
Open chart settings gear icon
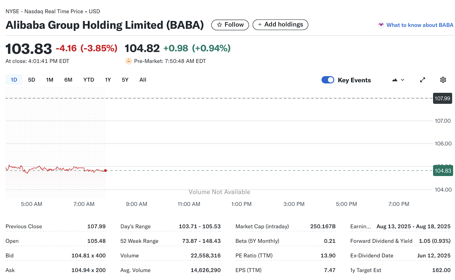(x=443, y=80)
